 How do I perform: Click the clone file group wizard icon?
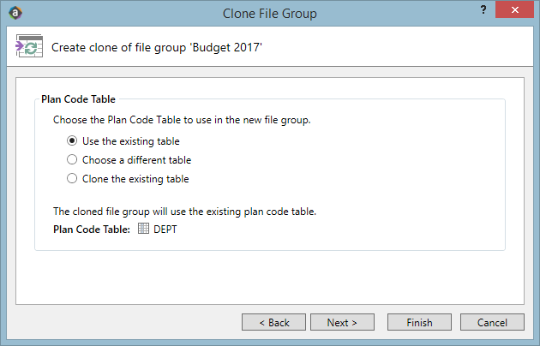[29, 45]
